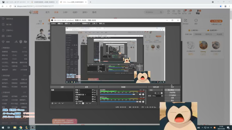Mute desktop audio speaker icon

click(x=140, y=94)
